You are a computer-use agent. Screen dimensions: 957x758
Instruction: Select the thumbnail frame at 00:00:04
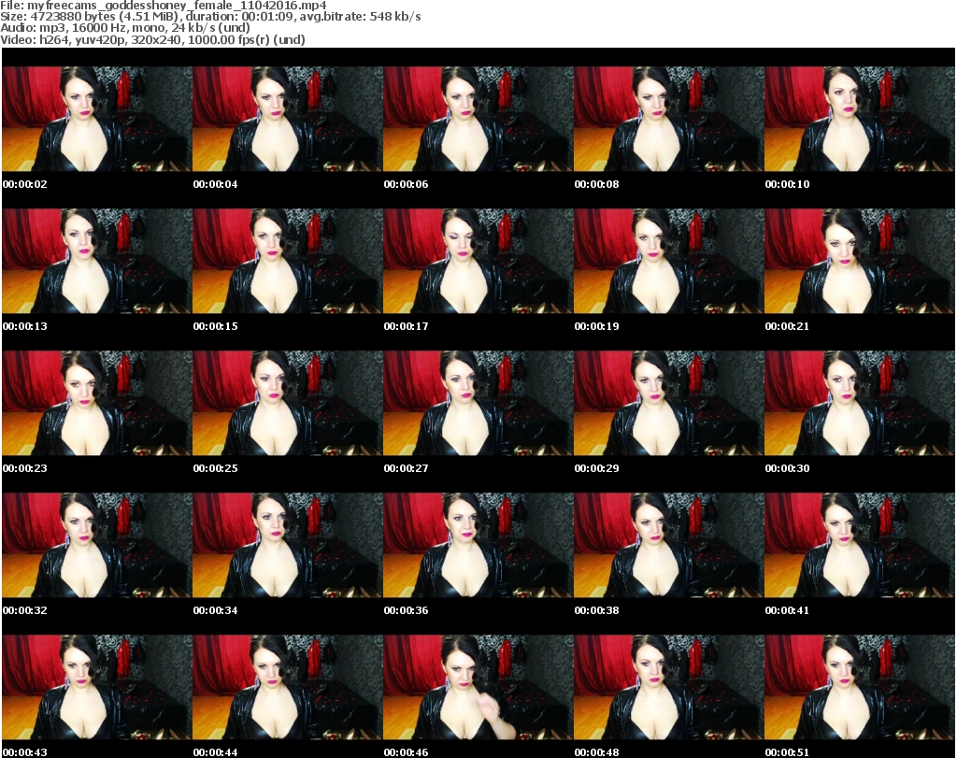tap(288, 119)
